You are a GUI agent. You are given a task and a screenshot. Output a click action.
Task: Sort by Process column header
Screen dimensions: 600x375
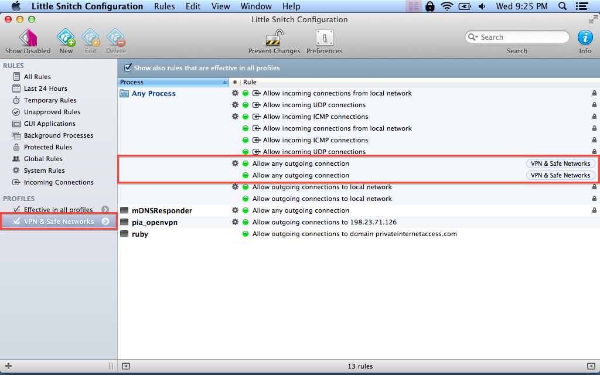click(x=173, y=82)
